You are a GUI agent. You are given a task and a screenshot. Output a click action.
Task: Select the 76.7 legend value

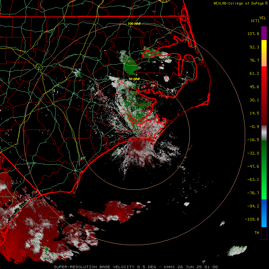point(254,60)
